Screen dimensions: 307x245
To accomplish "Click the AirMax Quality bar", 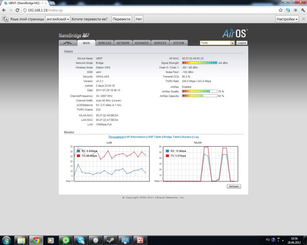I will tap(199, 91).
